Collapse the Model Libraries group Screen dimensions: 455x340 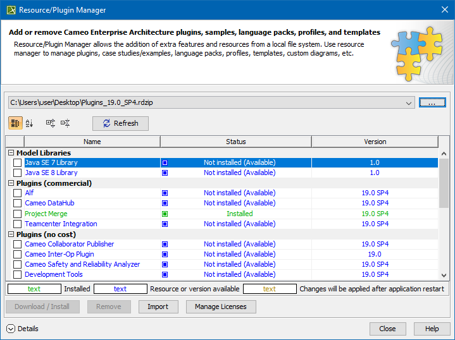11,153
